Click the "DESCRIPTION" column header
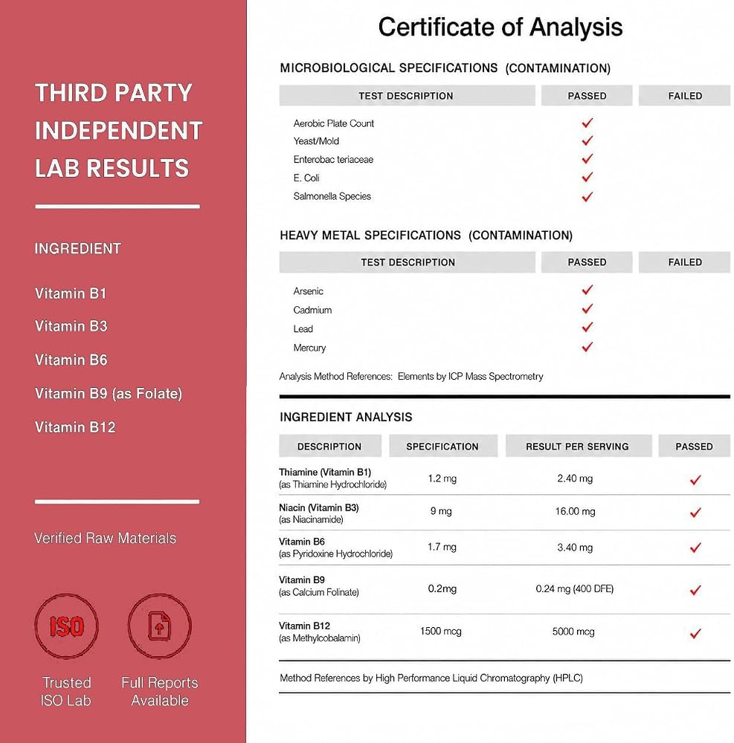The height and width of the screenshot is (743, 734). click(330, 446)
